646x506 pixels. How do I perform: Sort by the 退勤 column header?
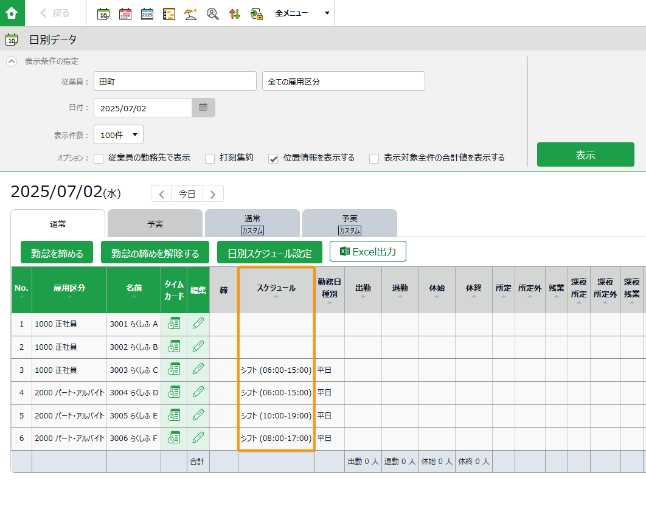tap(400, 290)
